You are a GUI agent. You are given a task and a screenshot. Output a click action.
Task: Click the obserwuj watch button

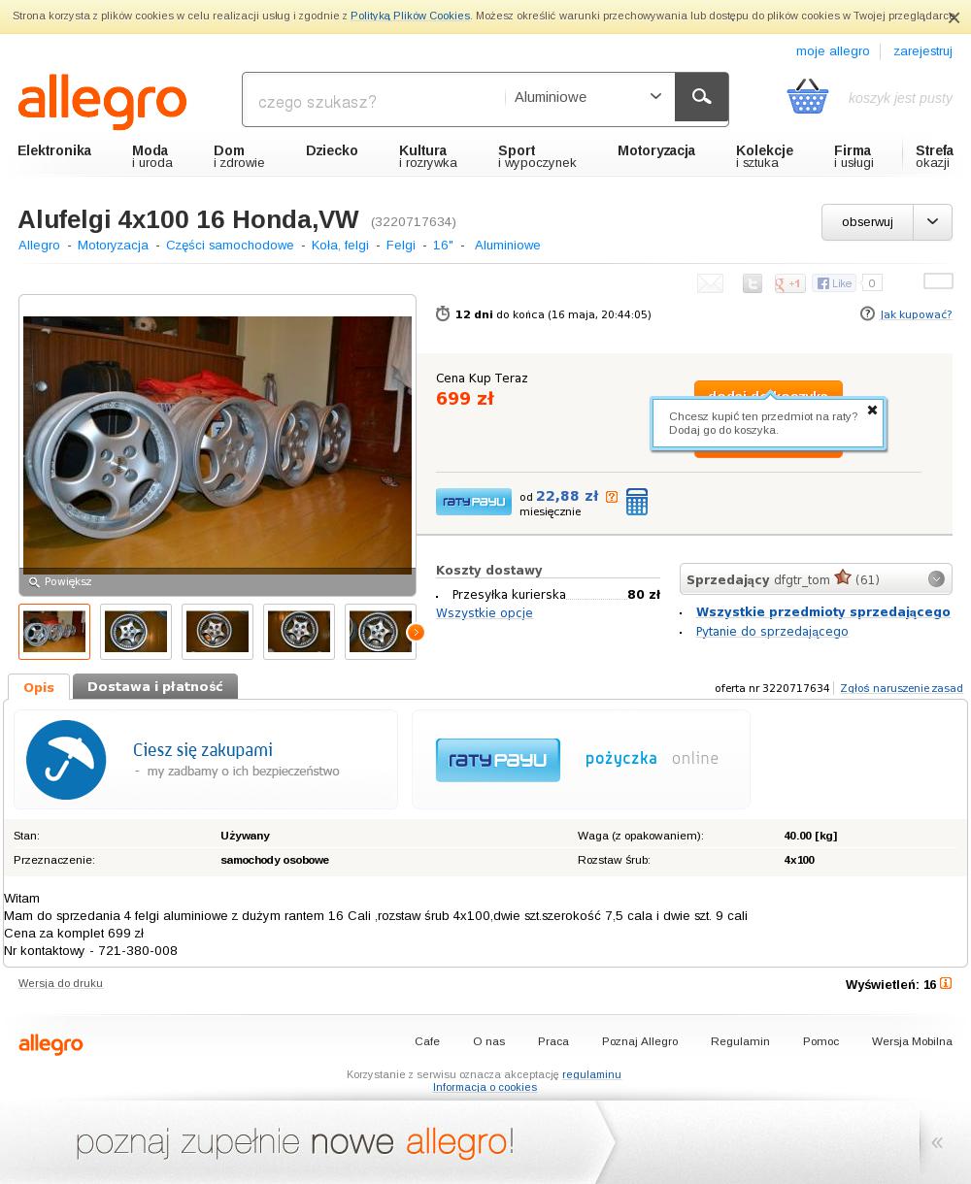(x=867, y=222)
